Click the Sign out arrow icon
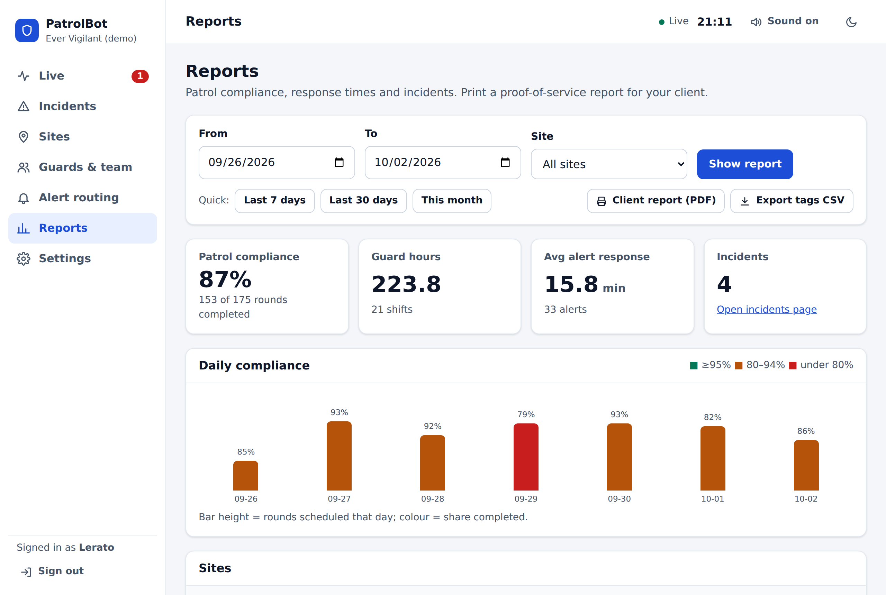The image size is (886, 595). click(26, 571)
